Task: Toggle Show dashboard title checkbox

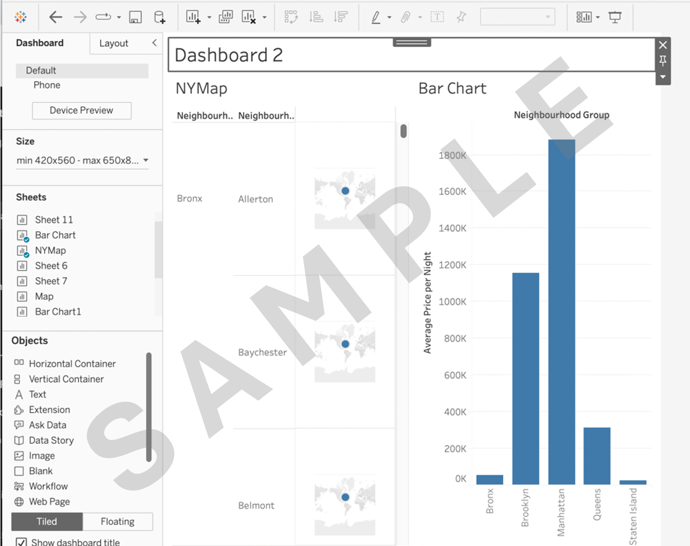Action: [21, 542]
